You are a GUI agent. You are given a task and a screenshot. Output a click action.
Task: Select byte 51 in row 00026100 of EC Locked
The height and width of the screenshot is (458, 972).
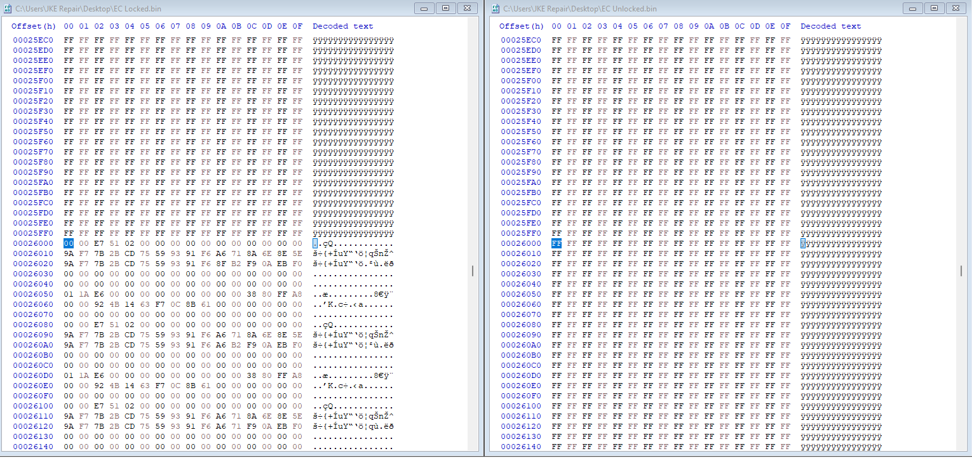[x=114, y=406]
